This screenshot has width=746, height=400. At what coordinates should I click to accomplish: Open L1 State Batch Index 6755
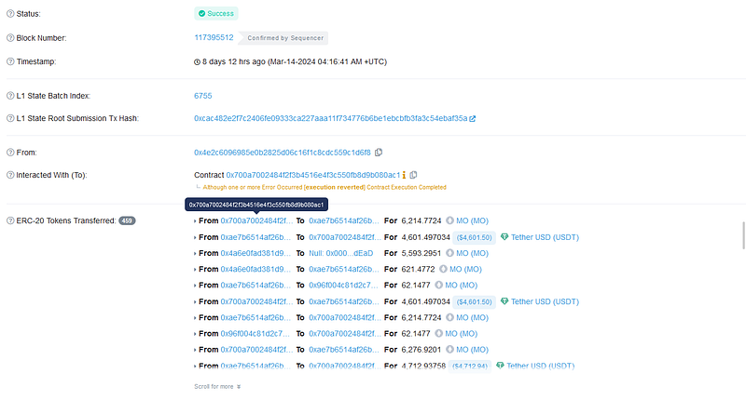pyautogui.click(x=202, y=96)
